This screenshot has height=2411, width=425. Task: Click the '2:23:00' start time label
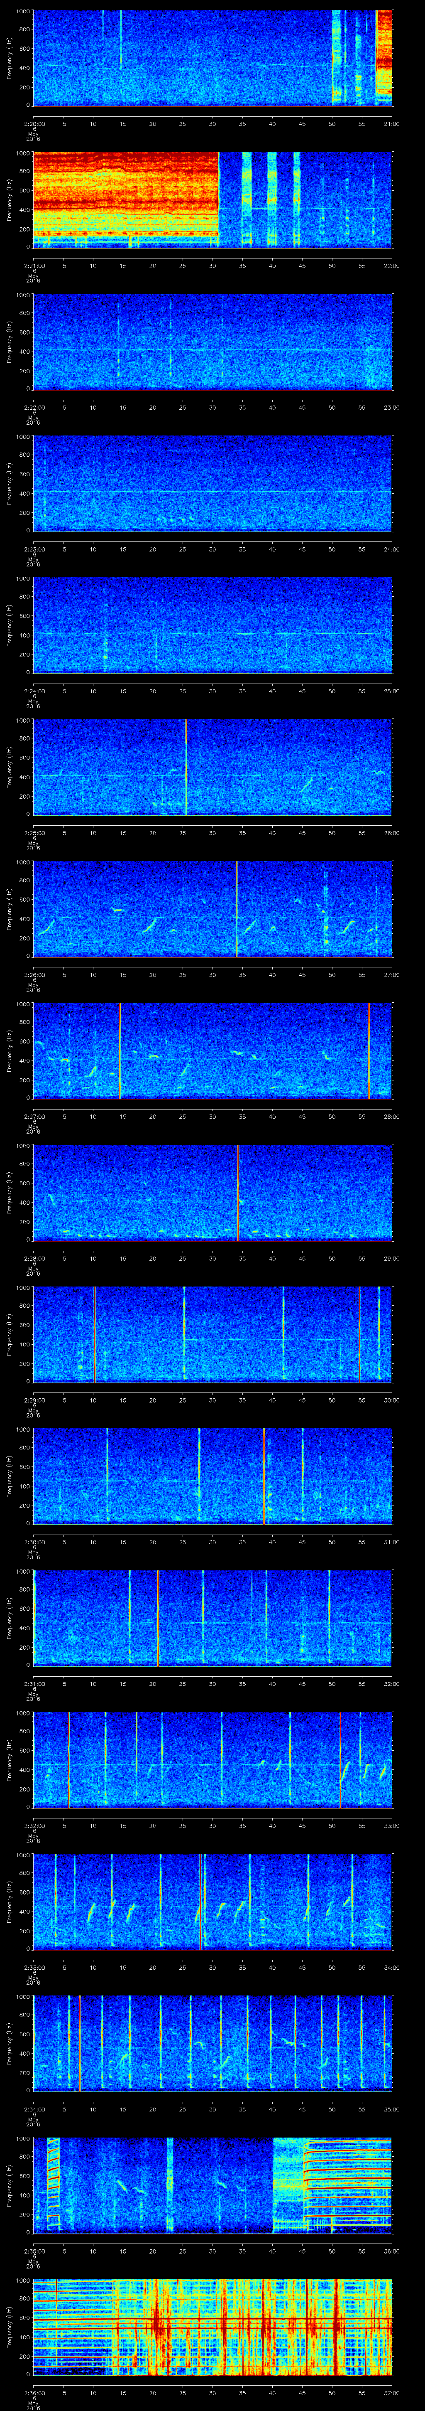coord(34,549)
